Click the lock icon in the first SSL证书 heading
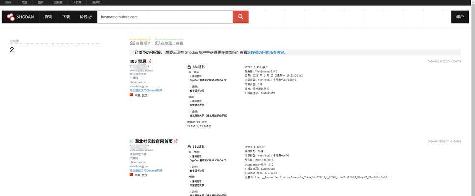Image resolution: width=475 pixels, height=196 pixels. [189, 67]
